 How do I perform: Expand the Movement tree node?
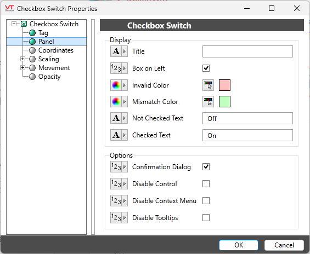pos(22,68)
